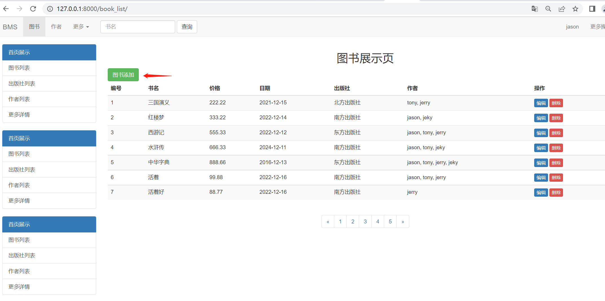Go to pagination page 3
The image size is (605, 301).
click(x=365, y=221)
